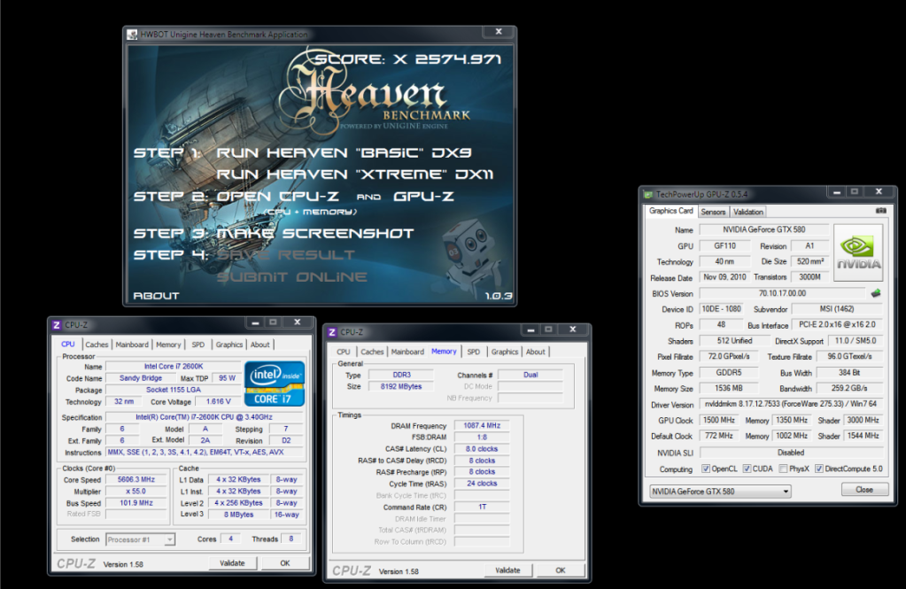Viewport: 906px width, 589px height.
Task: Open the Memory tab in the CPU-Z CPU window
Action: click(168, 345)
